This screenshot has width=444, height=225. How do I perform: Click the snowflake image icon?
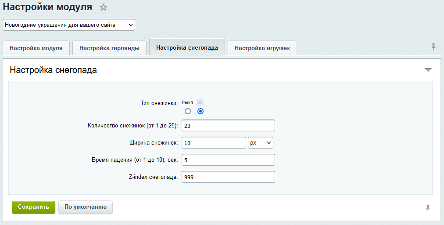pos(200,102)
